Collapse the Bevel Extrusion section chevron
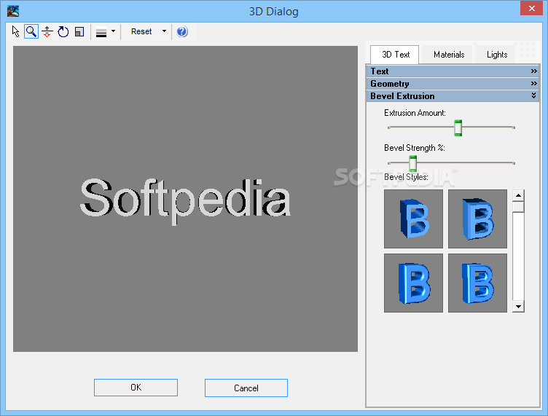 point(533,95)
